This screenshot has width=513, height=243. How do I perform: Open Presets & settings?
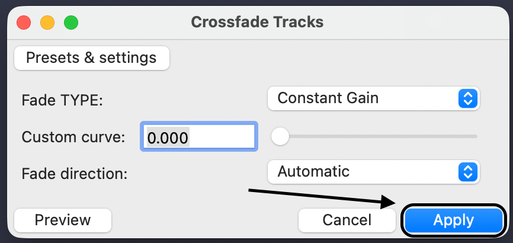tap(91, 58)
